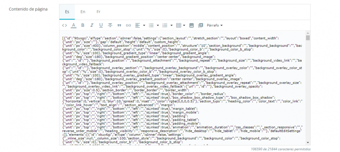
Task: Apply strikethrough formatting
Action: [110, 25]
